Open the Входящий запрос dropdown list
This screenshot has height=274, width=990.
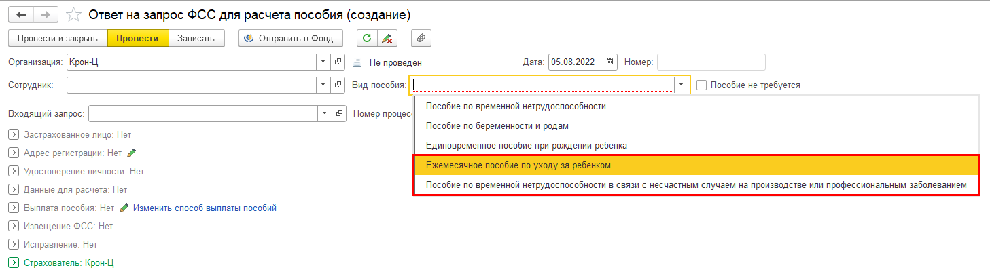[x=323, y=113]
